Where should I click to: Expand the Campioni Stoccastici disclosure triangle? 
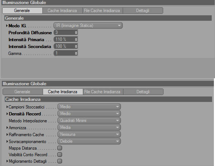[7, 107]
